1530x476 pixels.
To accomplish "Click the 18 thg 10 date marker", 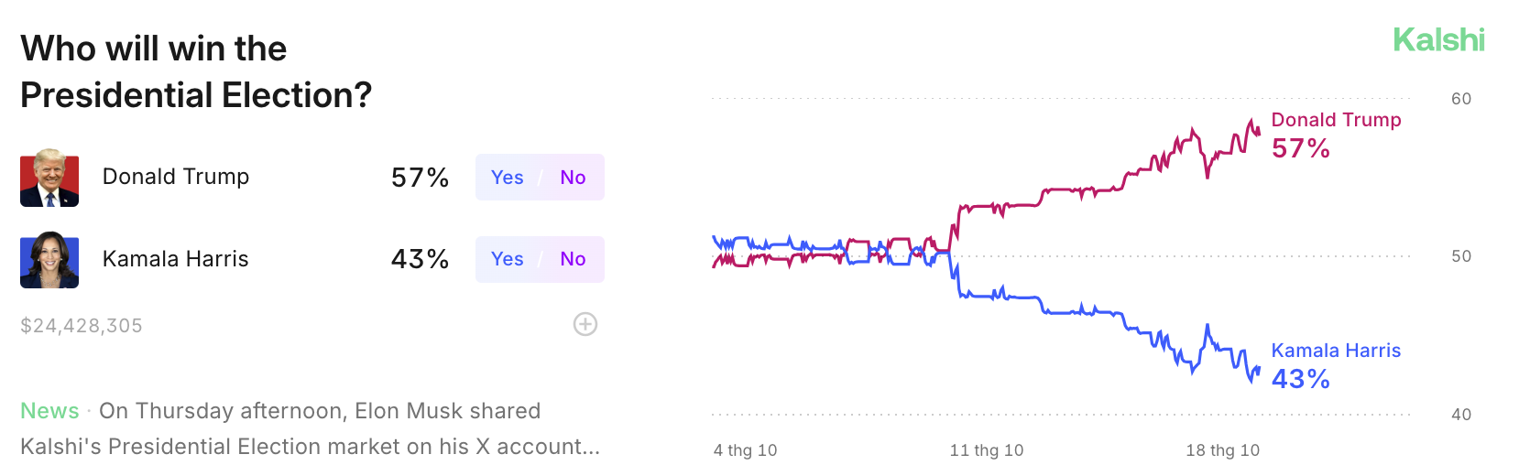I will 1222,450.
